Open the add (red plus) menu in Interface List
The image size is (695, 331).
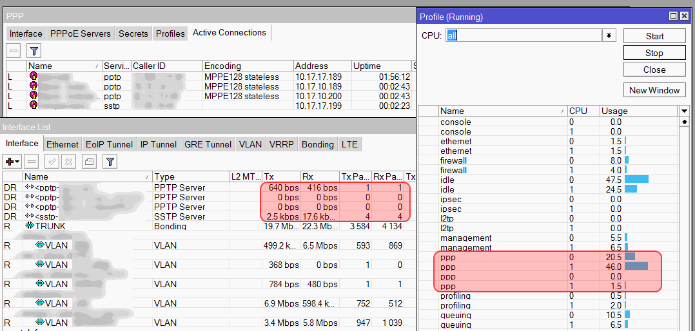(x=12, y=162)
